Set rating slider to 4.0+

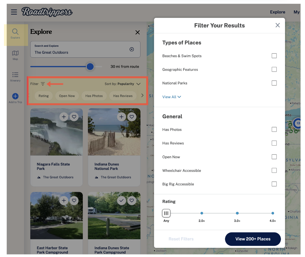click(273, 213)
